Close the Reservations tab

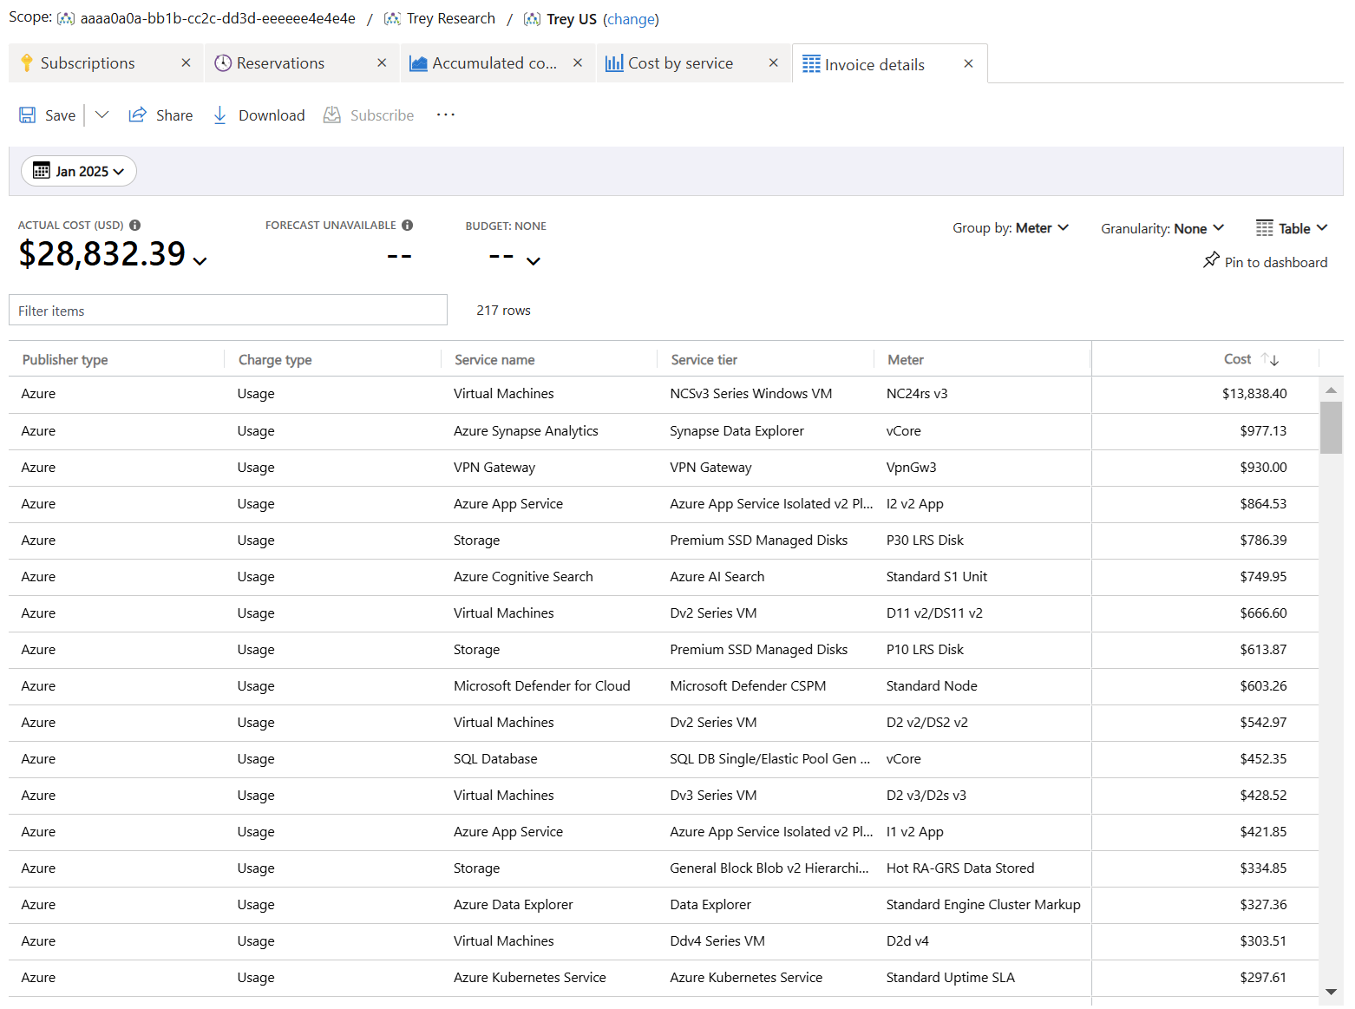coord(382,63)
